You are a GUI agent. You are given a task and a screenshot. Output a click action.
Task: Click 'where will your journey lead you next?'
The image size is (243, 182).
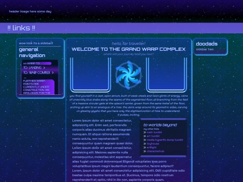(x=129, y=54)
